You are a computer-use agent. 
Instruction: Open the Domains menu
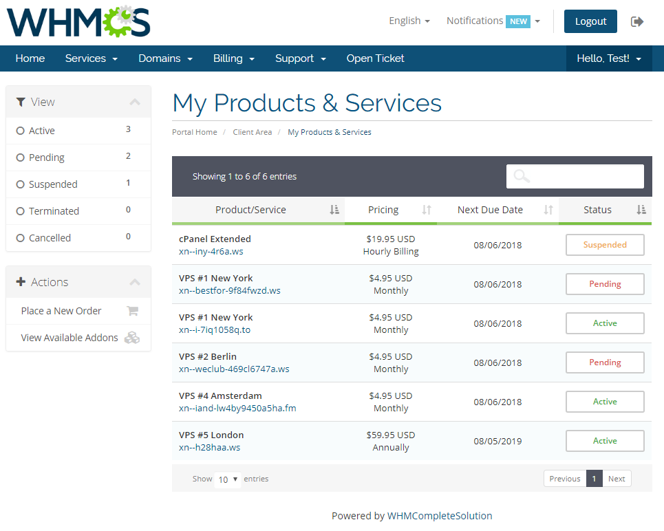(x=166, y=58)
